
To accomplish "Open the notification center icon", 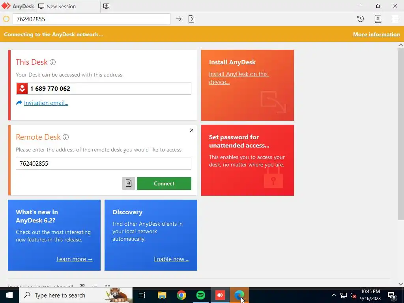I will pyautogui.click(x=392, y=295).
